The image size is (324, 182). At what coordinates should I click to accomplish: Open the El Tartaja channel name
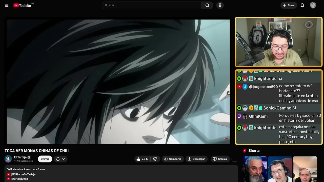click(20, 157)
